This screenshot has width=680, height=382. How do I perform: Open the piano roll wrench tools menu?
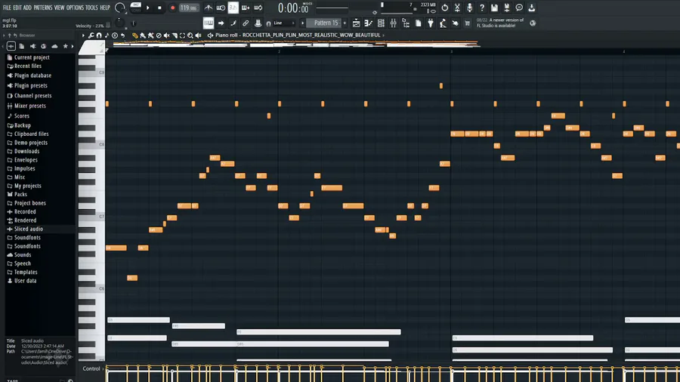91,35
